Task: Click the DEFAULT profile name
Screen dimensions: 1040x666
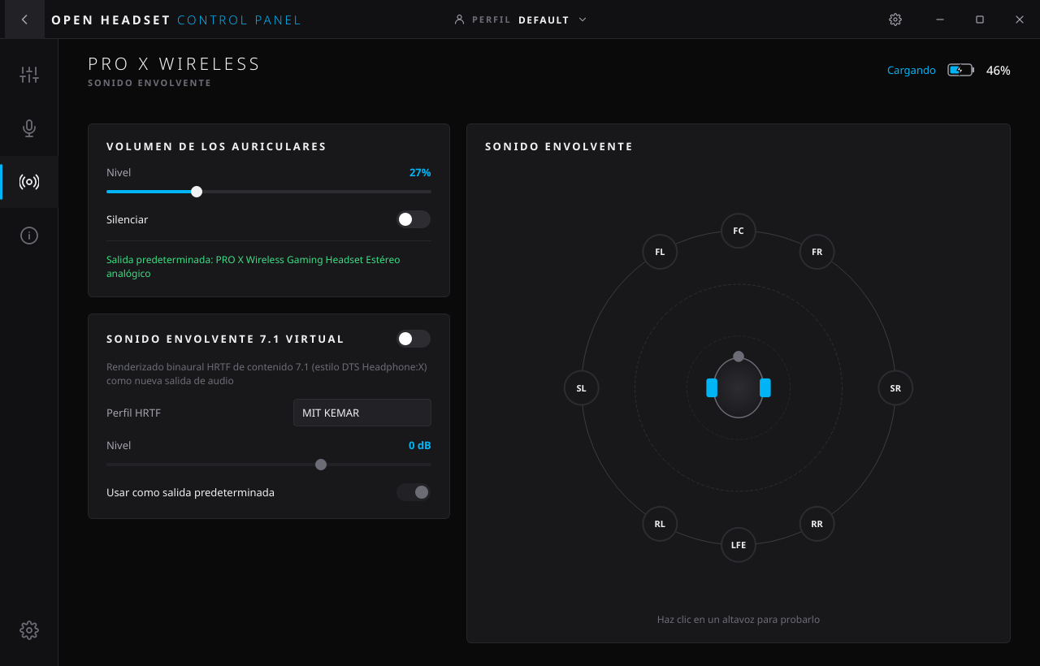Action: [x=544, y=19]
